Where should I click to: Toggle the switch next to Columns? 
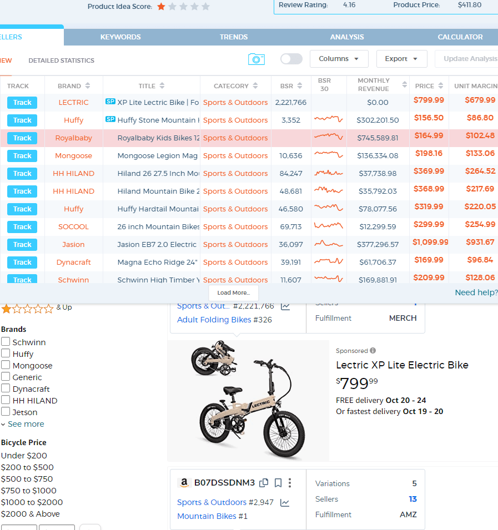pos(291,59)
